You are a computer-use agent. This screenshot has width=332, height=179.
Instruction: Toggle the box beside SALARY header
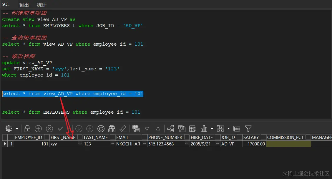coord(263,137)
